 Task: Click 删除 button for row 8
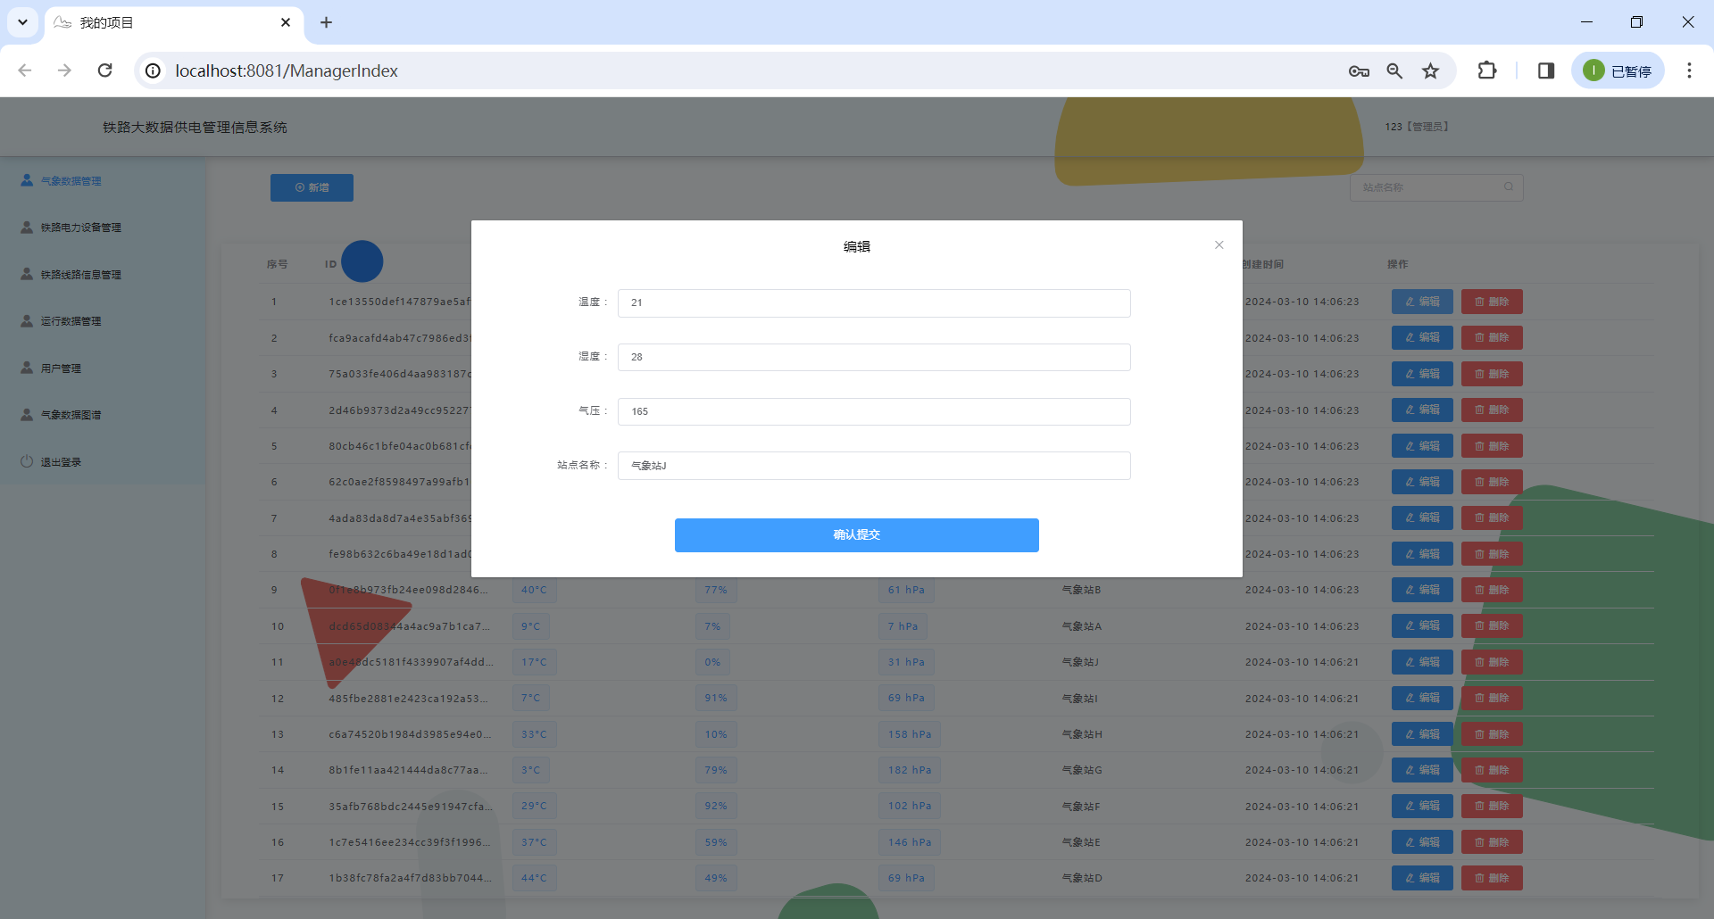pos(1492,554)
